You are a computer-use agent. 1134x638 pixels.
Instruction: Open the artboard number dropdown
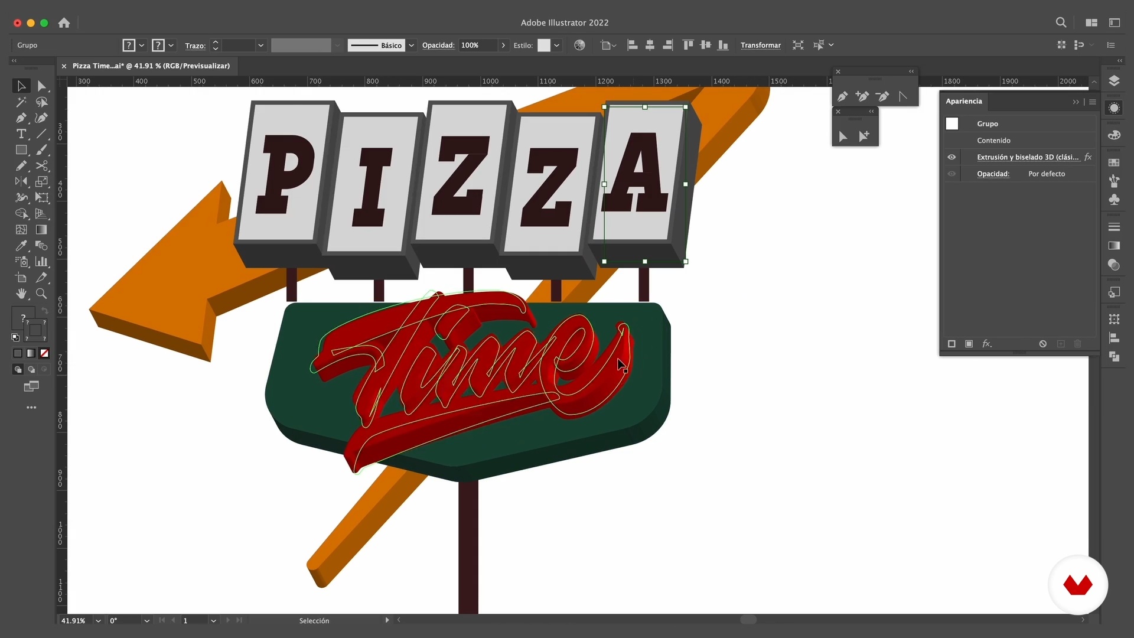pyautogui.click(x=213, y=621)
